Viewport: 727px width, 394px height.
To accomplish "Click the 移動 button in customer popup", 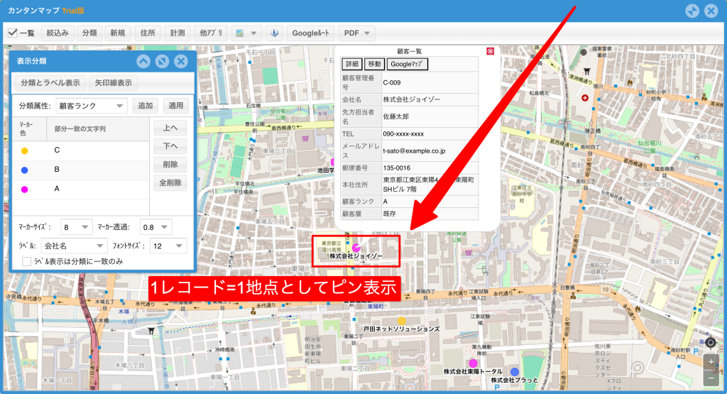I will (375, 64).
